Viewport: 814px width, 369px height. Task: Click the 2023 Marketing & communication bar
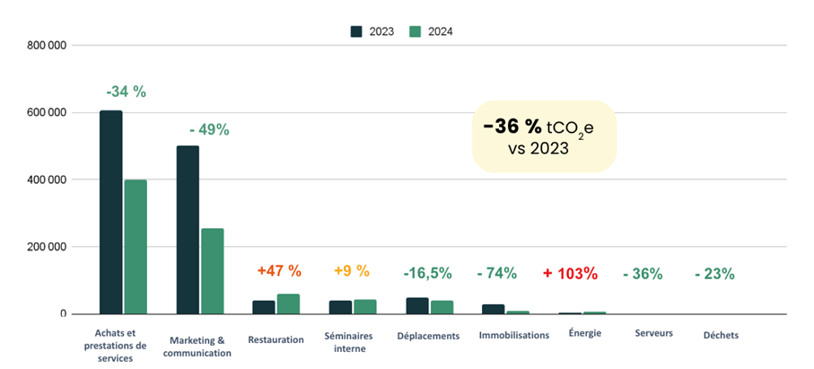tap(188, 230)
